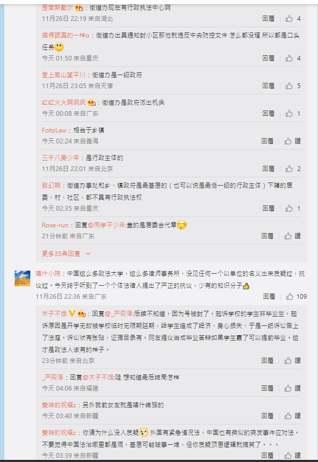
Task: Click the chevron next to 更多35条回复
Action: pos(88,254)
